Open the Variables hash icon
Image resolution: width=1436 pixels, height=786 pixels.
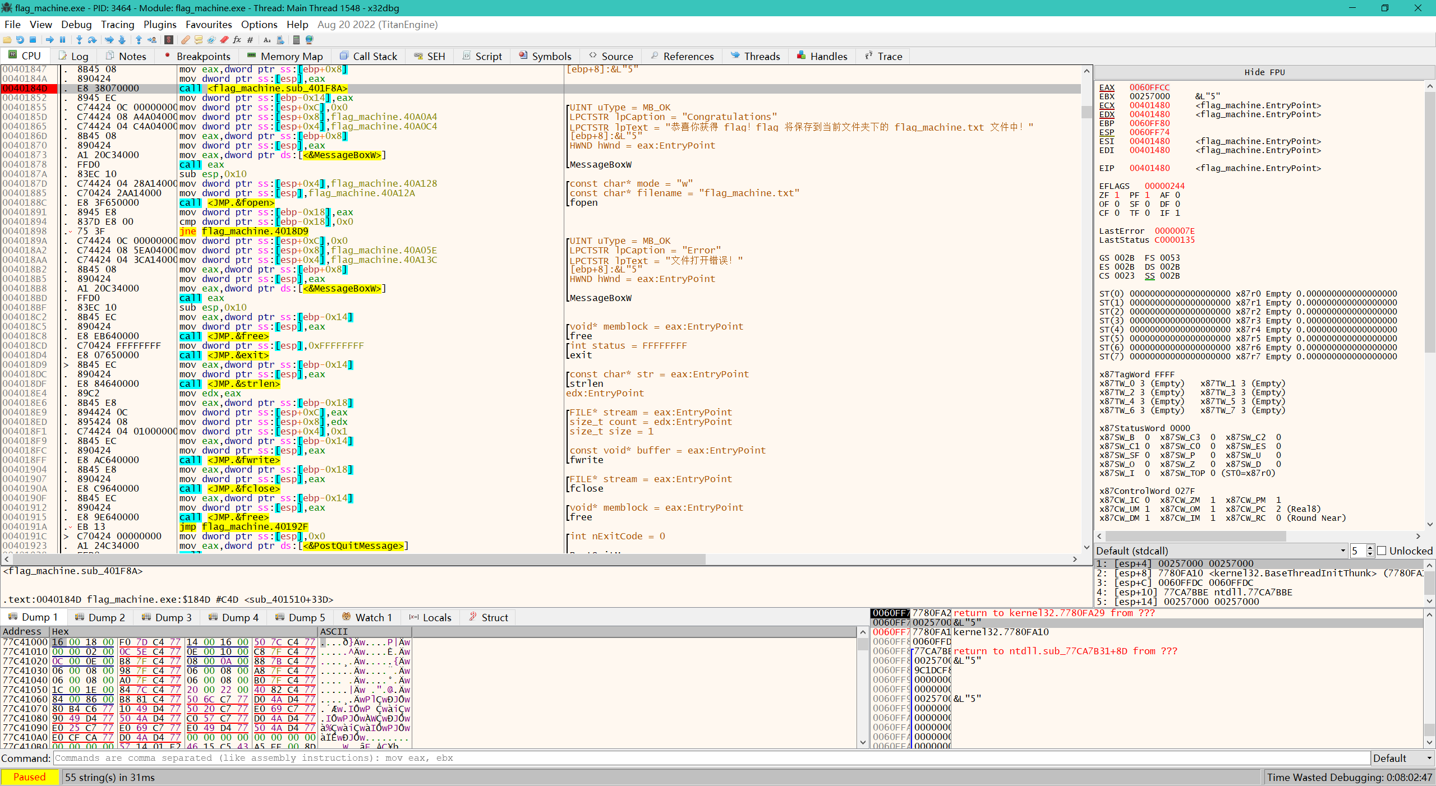coord(250,40)
